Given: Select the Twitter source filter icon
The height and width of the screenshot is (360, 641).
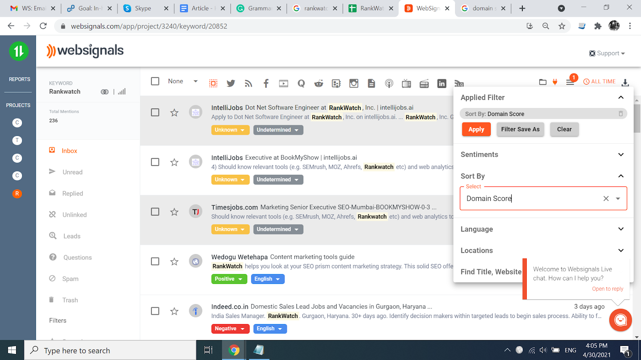Looking at the screenshot, I should click(x=231, y=83).
